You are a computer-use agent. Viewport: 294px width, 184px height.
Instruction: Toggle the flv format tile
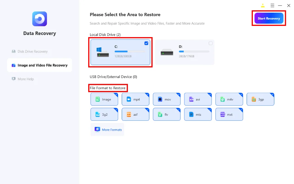tap(166, 115)
